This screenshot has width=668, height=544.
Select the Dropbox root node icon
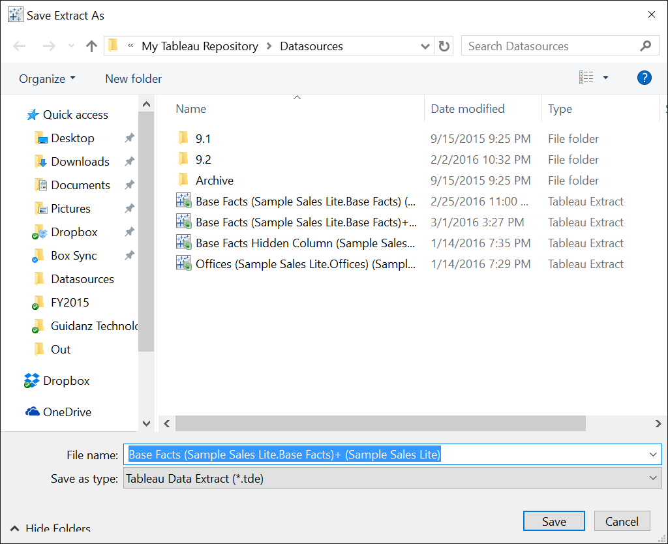pos(31,380)
